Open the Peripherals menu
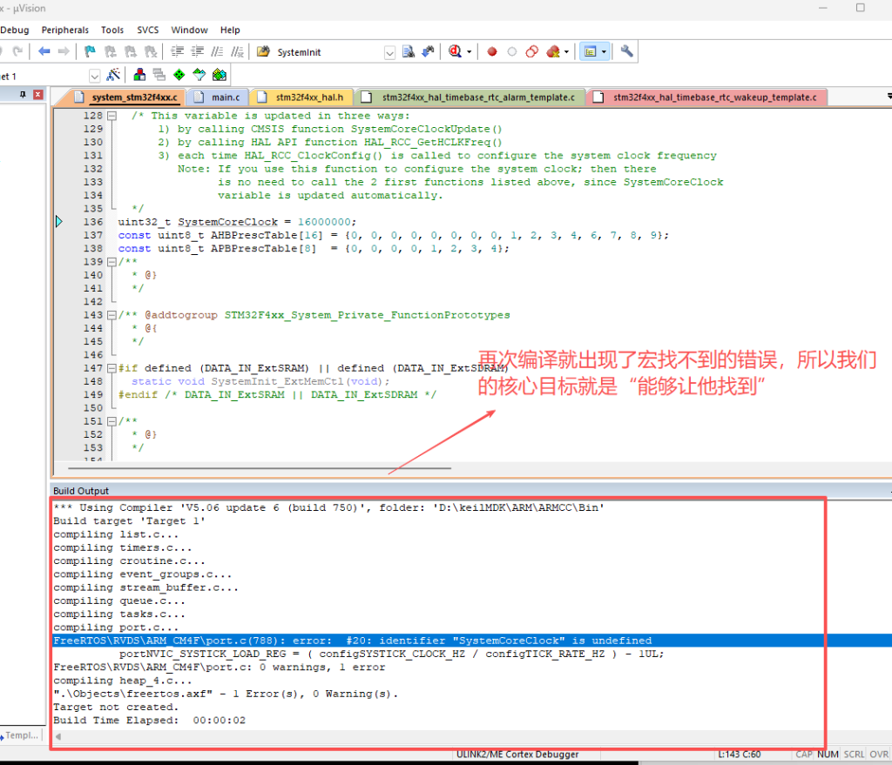 pyautogui.click(x=64, y=30)
